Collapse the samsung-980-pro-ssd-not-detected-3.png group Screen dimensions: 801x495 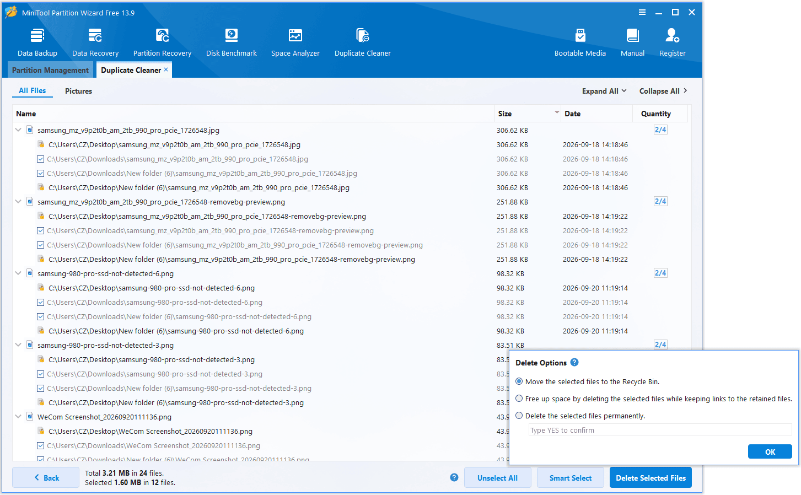(x=18, y=345)
